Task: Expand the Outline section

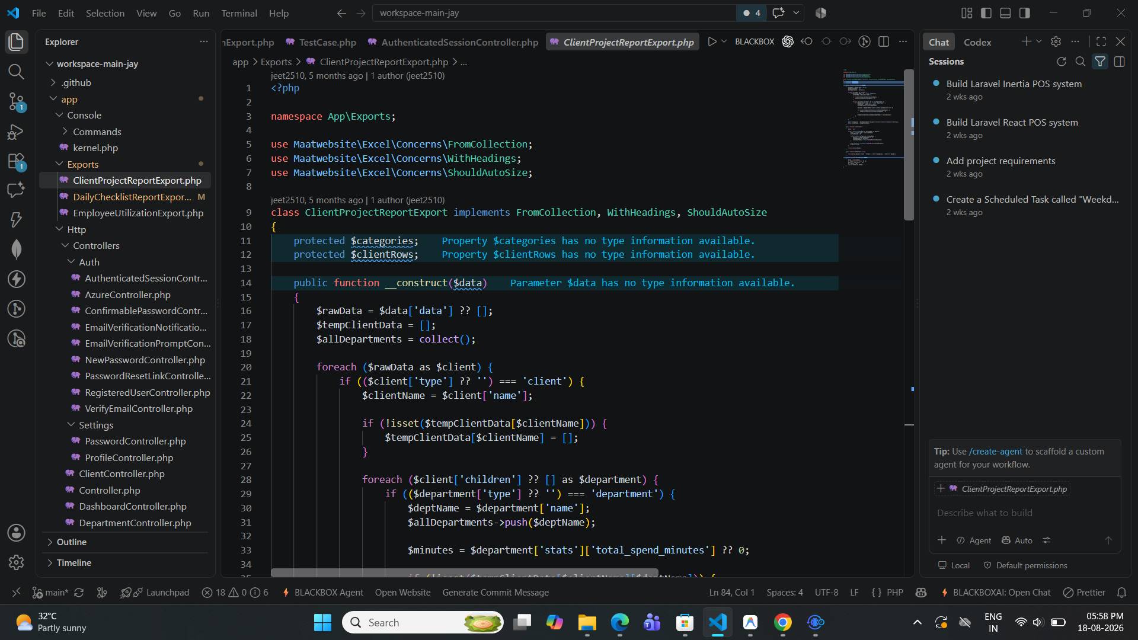Action: [x=71, y=542]
